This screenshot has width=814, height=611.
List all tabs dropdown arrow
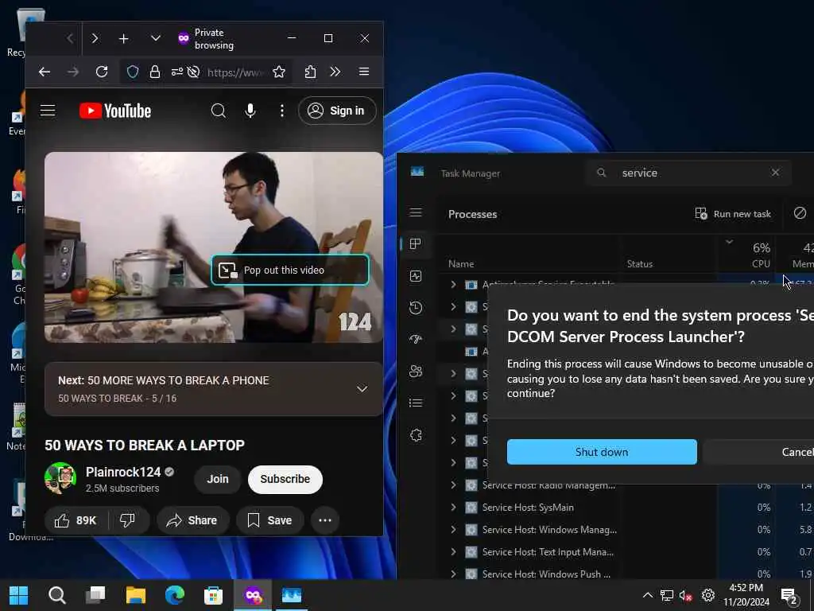pyautogui.click(x=155, y=38)
